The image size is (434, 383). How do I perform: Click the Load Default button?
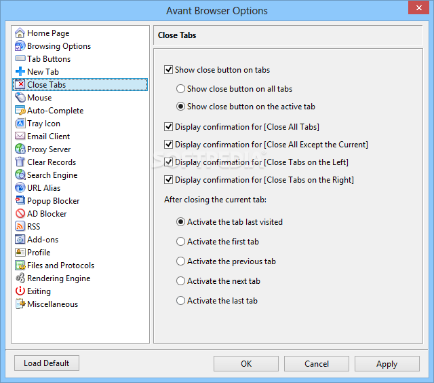(47, 363)
